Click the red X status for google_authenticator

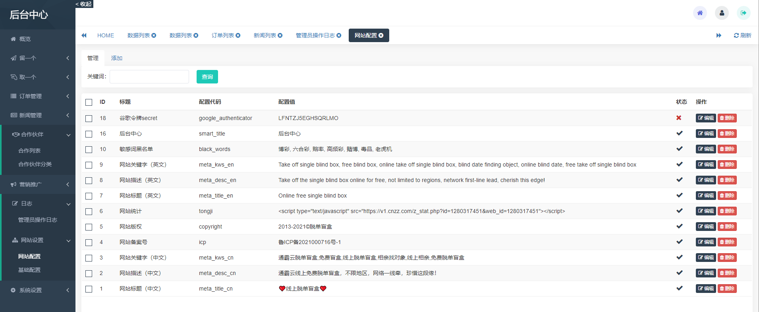(x=679, y=118)
